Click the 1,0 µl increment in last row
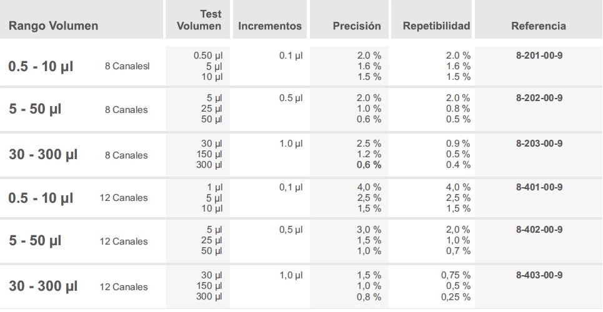Viewport: 603px width, 312px height. pyautogui.click(x=291, y=275)
